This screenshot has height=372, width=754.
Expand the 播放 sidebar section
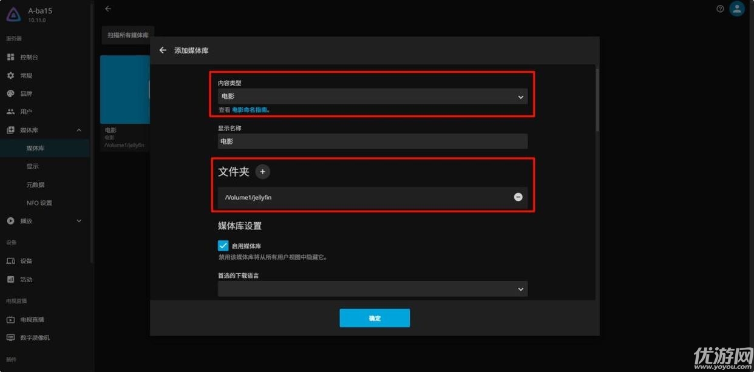pyautogui.click(x=79, y=221)
